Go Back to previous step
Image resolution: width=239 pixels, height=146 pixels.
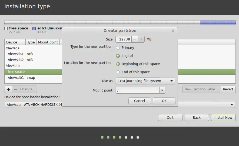pos(197,118)
